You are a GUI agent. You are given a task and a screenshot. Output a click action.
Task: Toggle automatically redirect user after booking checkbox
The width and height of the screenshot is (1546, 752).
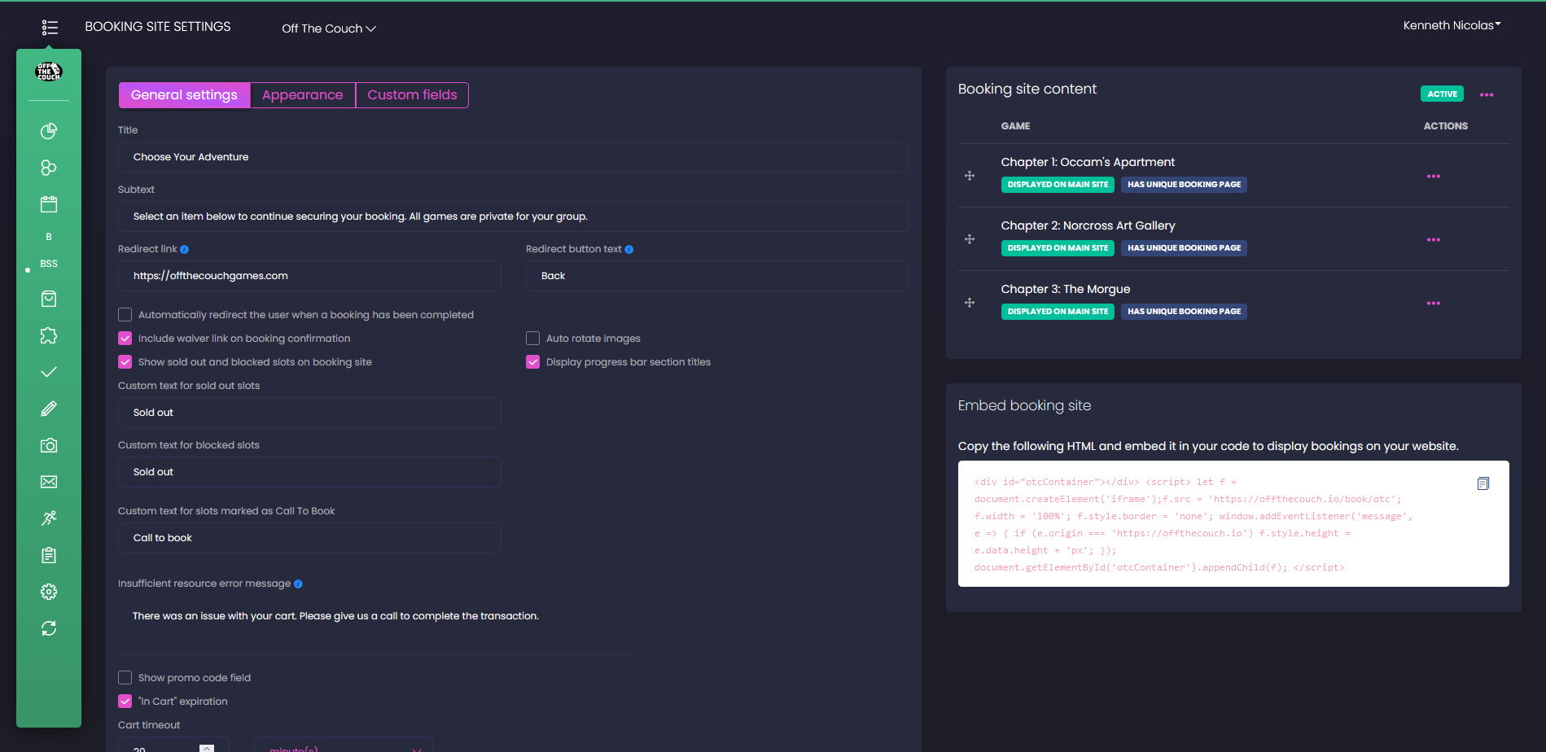coord(125,315)
